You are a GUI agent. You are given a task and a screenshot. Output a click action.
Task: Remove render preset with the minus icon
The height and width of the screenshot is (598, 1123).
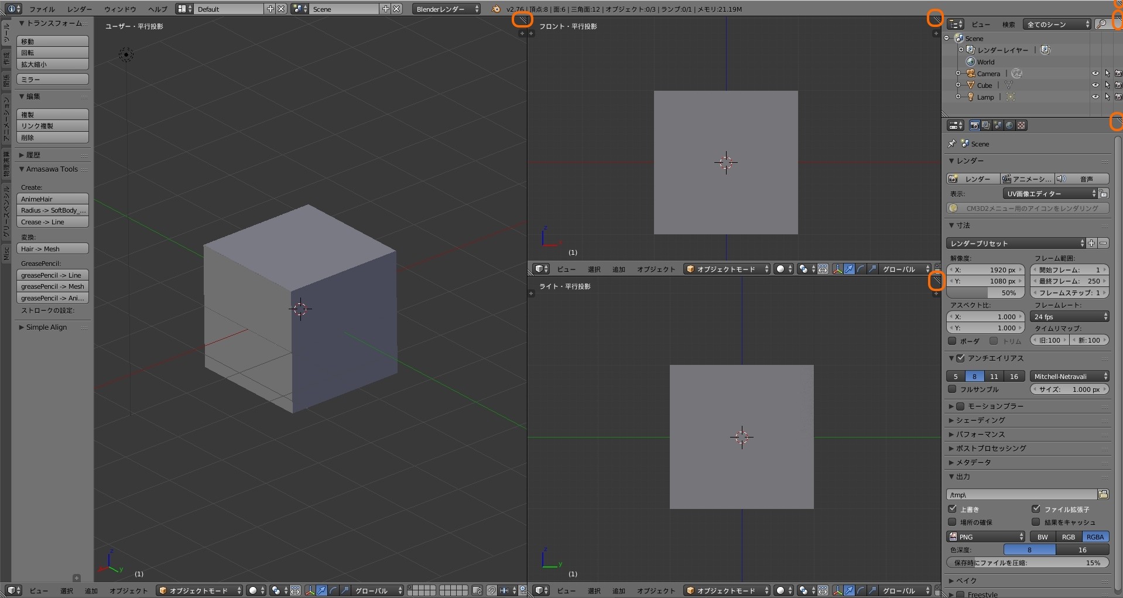[1103, 243]
